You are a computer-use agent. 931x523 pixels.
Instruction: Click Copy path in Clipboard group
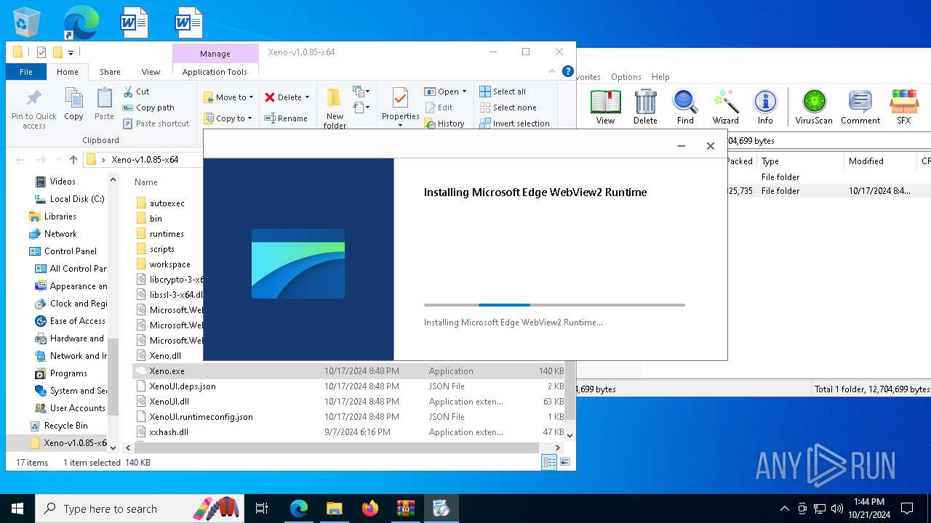(148, 108)
